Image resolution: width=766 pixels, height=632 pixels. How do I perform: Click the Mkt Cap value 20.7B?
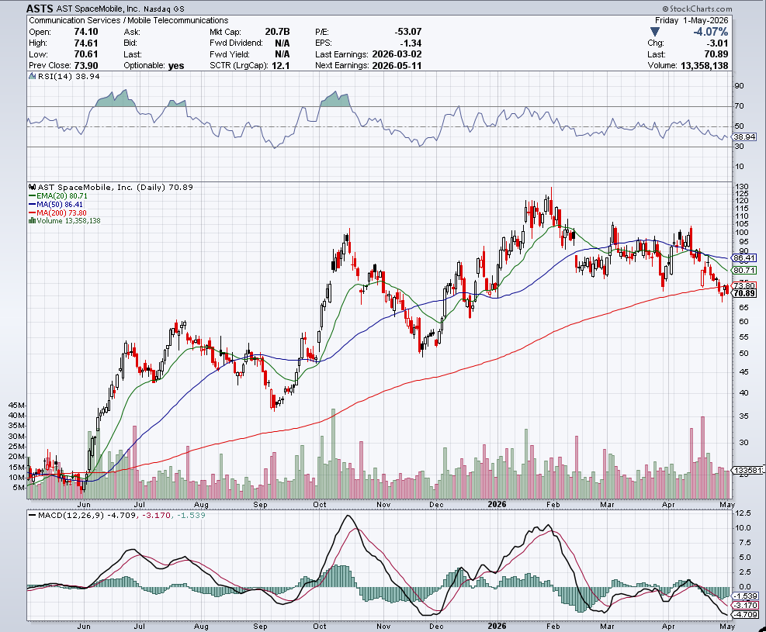pyautogui.click(x=277, y=32)
